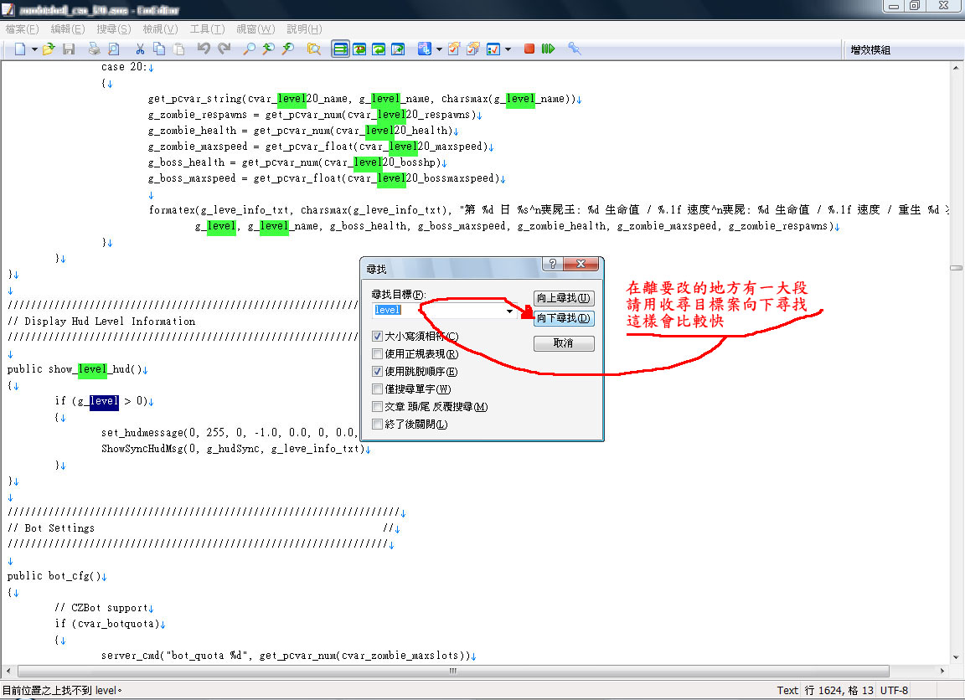Click the find-next magnifier toolbar icon
The image size is (965, 700).
click(x=268, y=49)
